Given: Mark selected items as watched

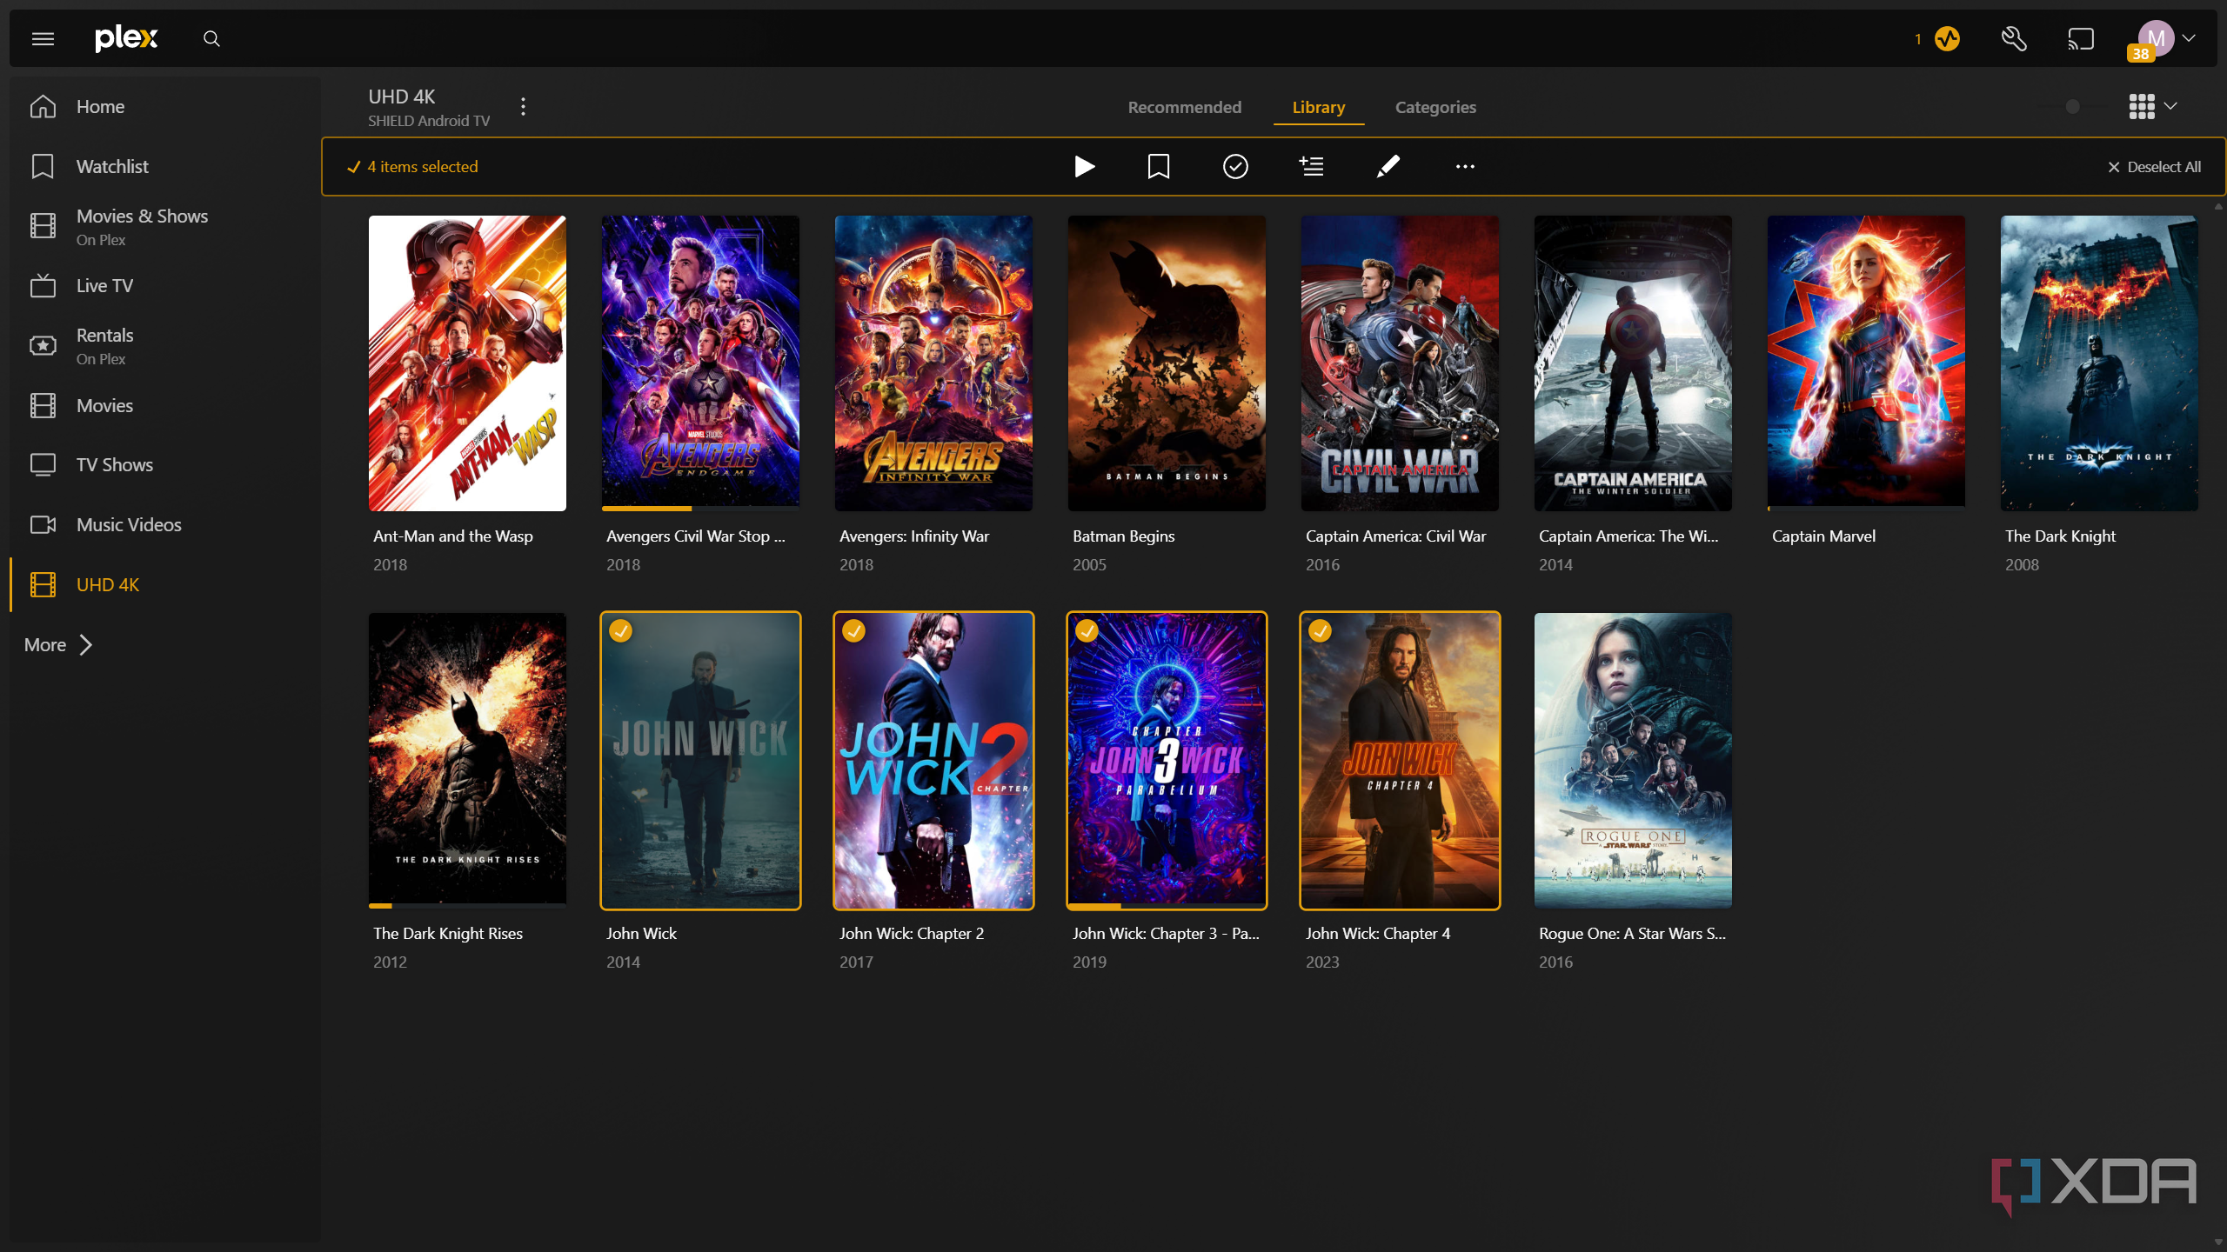Looking at the screenshot, I should pos(1235,166).
